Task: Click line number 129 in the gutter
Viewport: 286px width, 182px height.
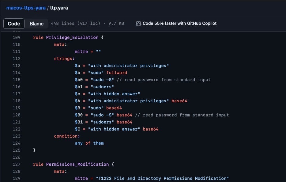Action: click(17, 178)
